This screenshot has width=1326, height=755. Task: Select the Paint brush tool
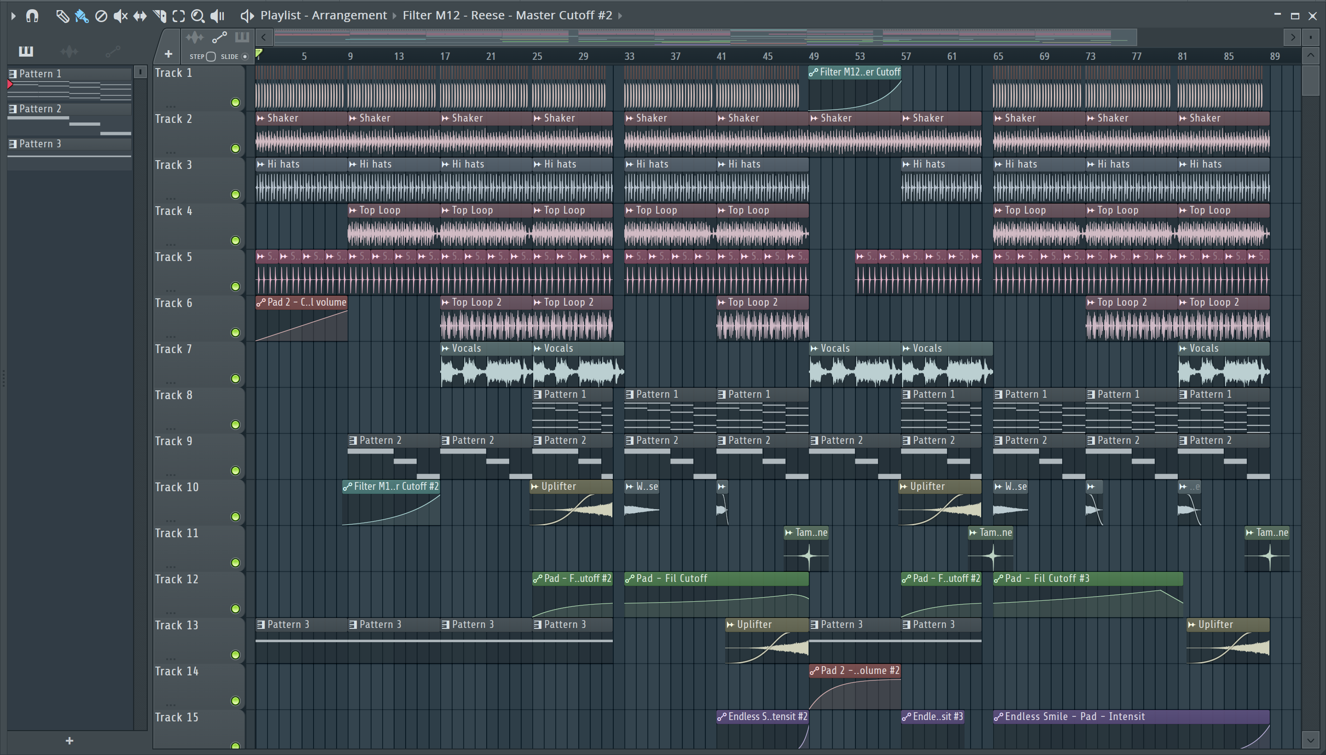coord(81,16)
